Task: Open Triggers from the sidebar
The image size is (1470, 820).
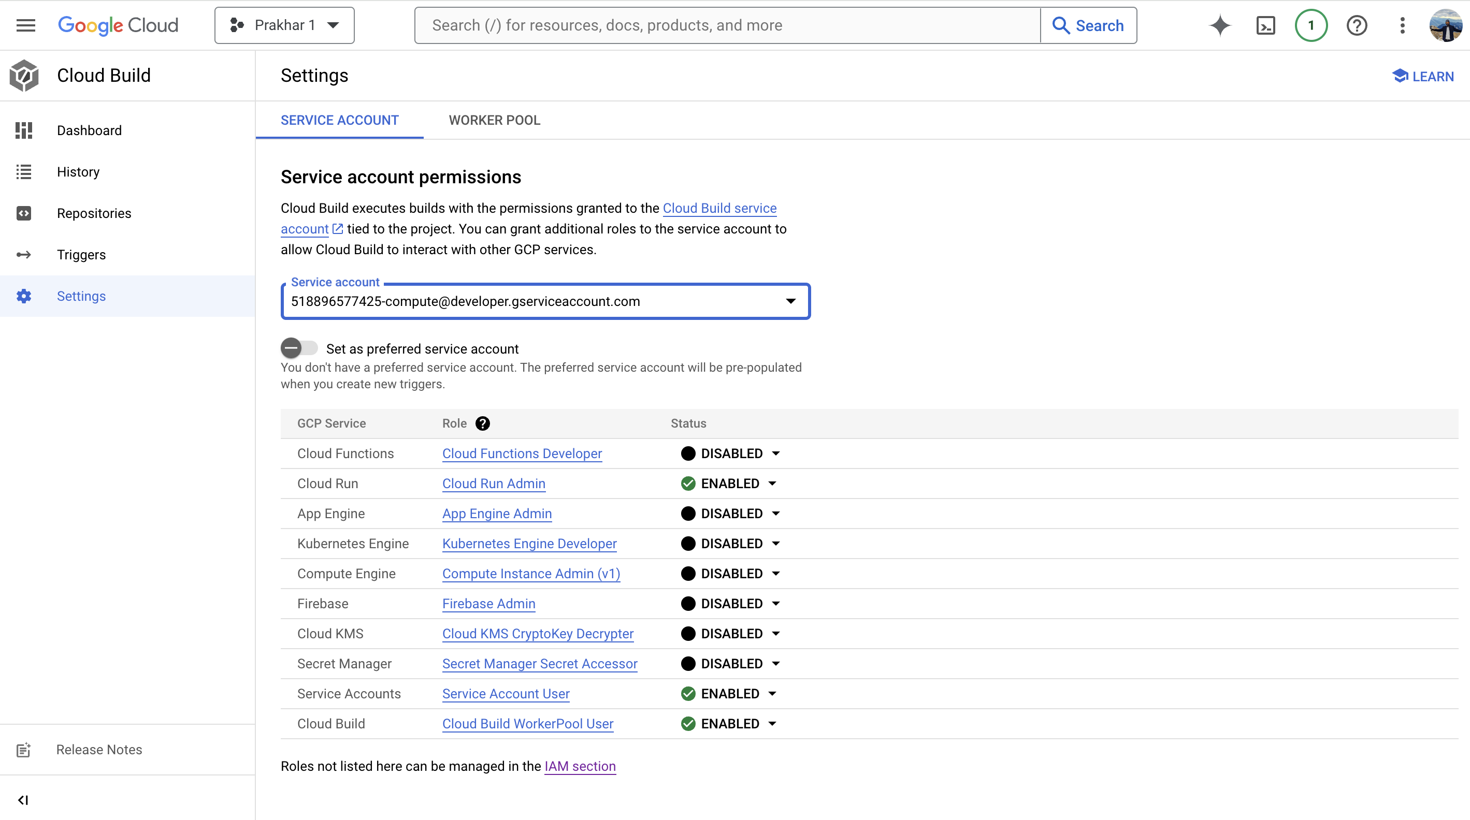Action: [x=81, y=254]
